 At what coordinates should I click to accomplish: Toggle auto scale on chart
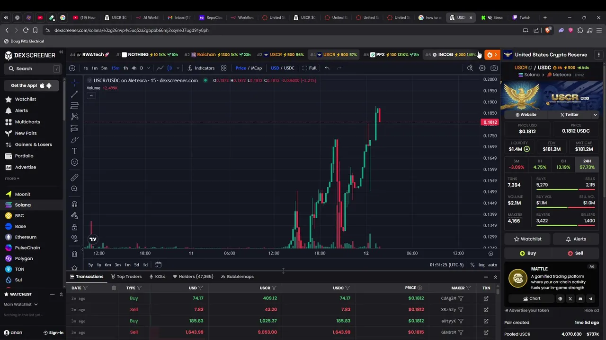click(x=493, y=265)
